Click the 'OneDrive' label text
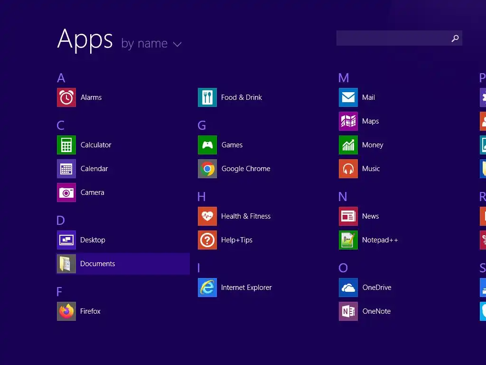The height and width of the screenshot is (365, 486). 377,288
